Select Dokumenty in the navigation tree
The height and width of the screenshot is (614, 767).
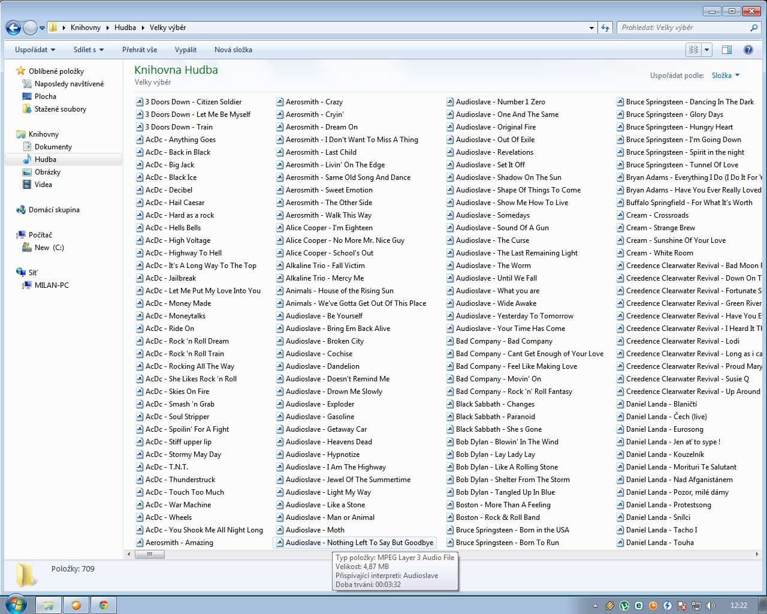53,147
